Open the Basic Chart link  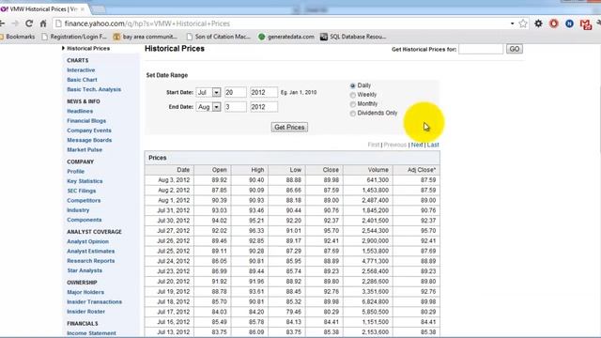(82, 80)
